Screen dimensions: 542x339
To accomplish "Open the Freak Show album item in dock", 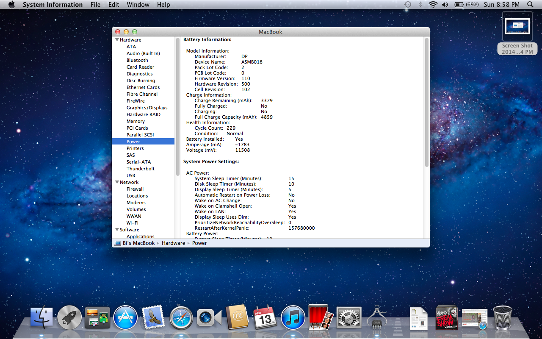I will tap(447, 318).
